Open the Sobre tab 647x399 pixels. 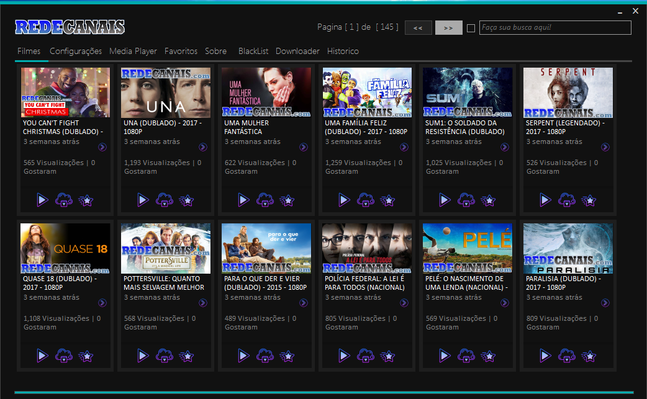coord(216,51)
